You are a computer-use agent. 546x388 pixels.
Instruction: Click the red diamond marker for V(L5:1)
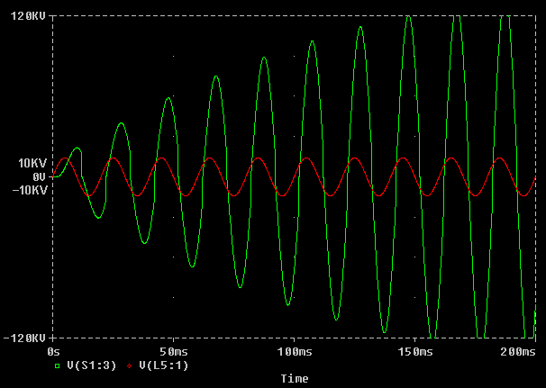pos(129,366)
